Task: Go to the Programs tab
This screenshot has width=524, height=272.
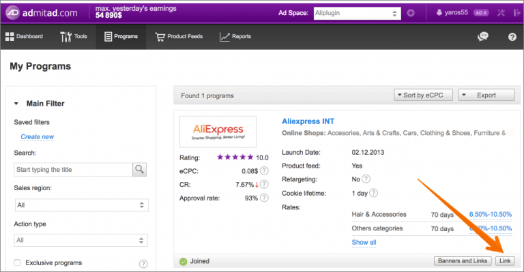Action: 121,36
